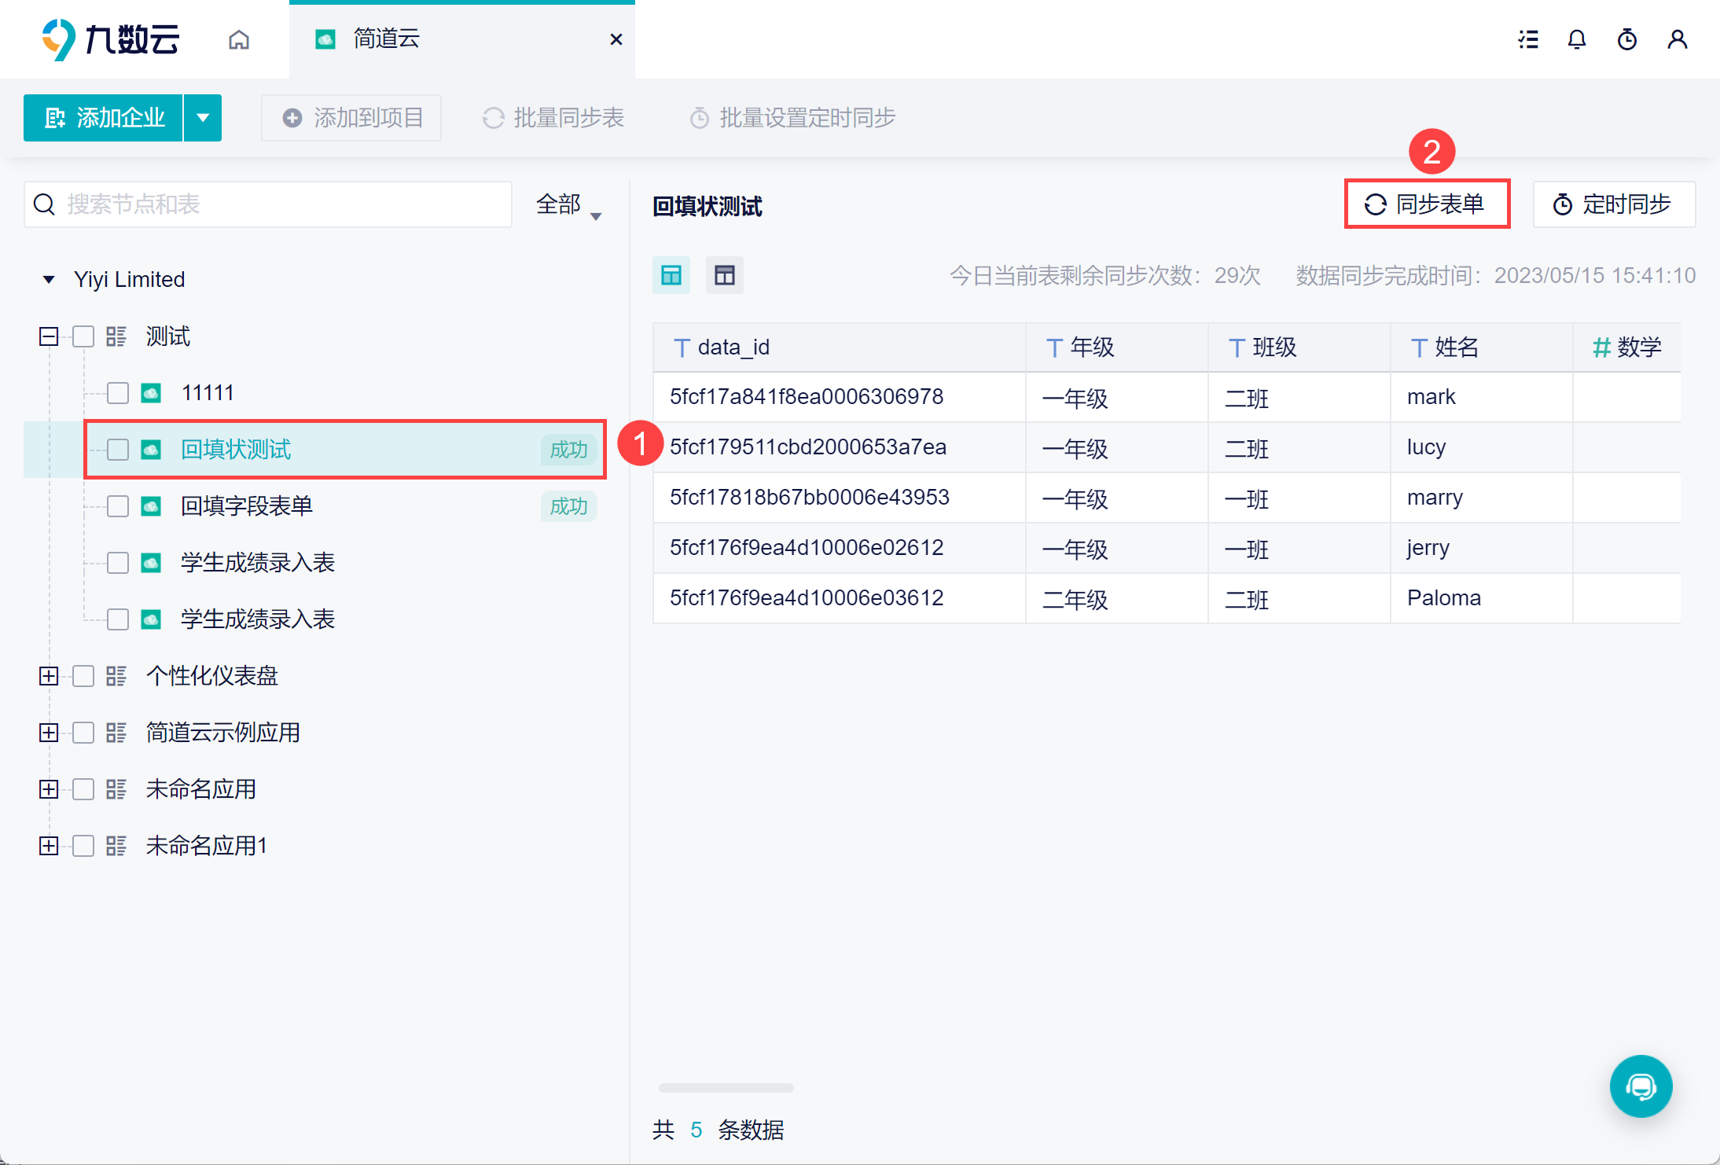This screenshot has height=1165, width=1720.
Task: Expand the 简道云示例应用 tree node
Action: [x=49, y=733]
